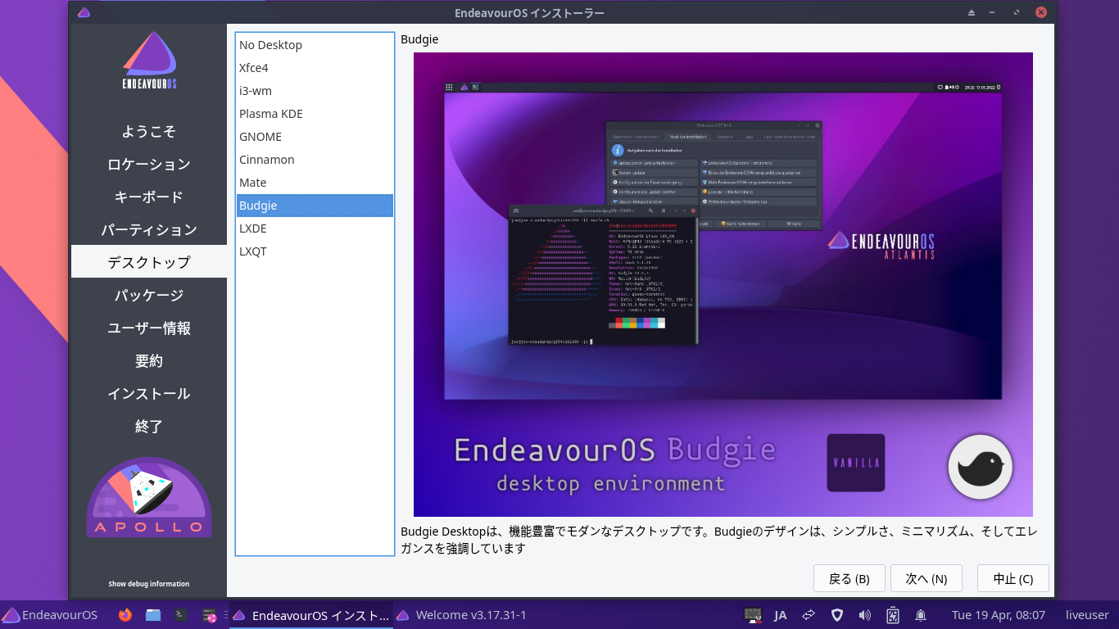Click battery power tray icon
The height and width of the screenshot is (629, 1119).
click(893, 615)
